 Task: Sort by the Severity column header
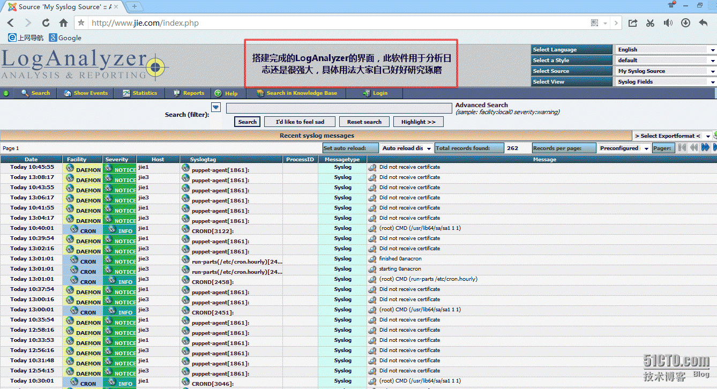[117, 159]
